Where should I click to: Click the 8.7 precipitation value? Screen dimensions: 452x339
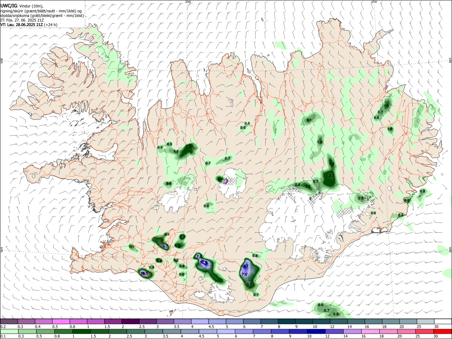click(x=165, y=246)
